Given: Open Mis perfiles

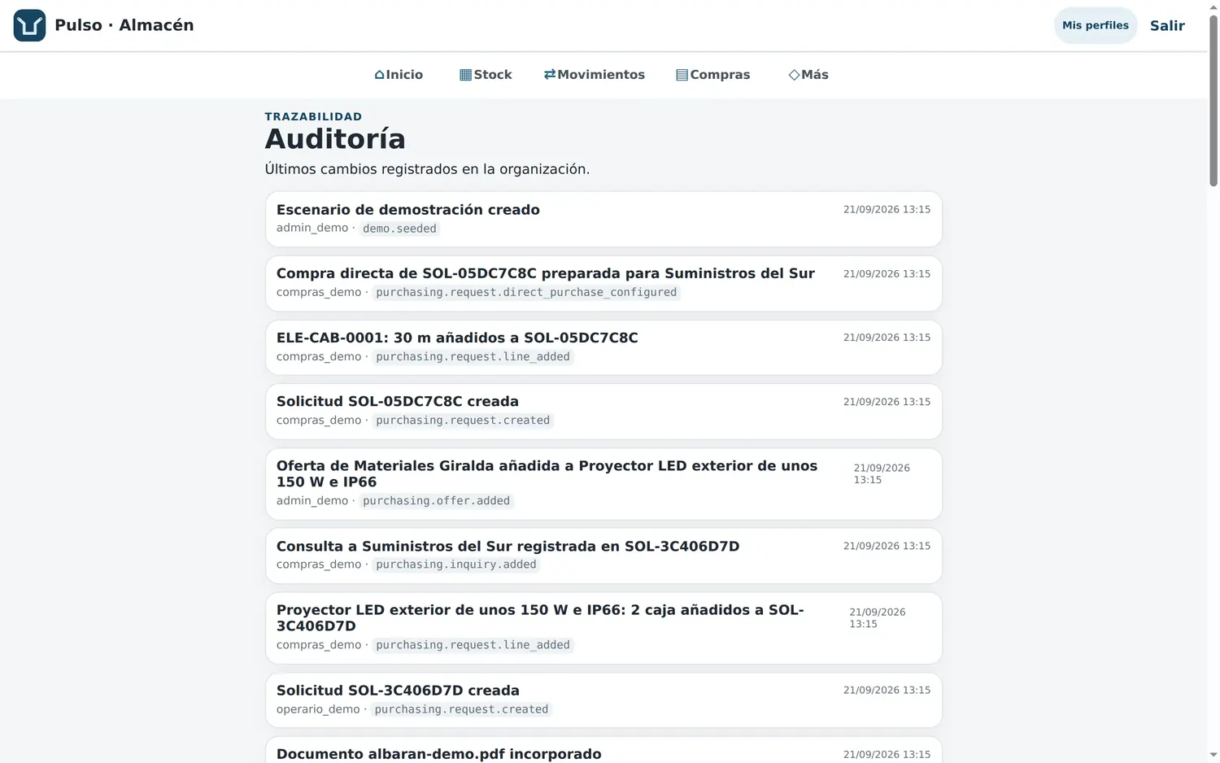Looking at the screenshot, I should point(1096,25).
